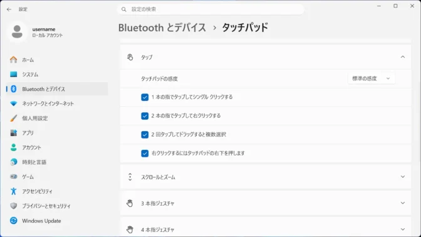Click the 3 本指ジェスチャ hand icon

pyautogui.click(x=130, y=203)
